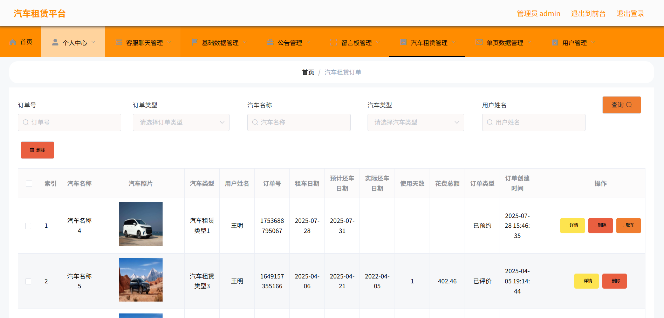Viewport: 664px width, 318px height.
Task: Click the red 删除 batch delete button
Action: pyautogui.click(x=37, y=150)
